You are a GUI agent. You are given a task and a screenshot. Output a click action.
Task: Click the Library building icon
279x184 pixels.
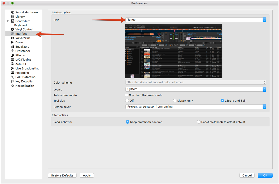coord(12,17)
